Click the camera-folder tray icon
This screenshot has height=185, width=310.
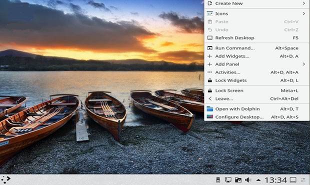tap(238, 180)
